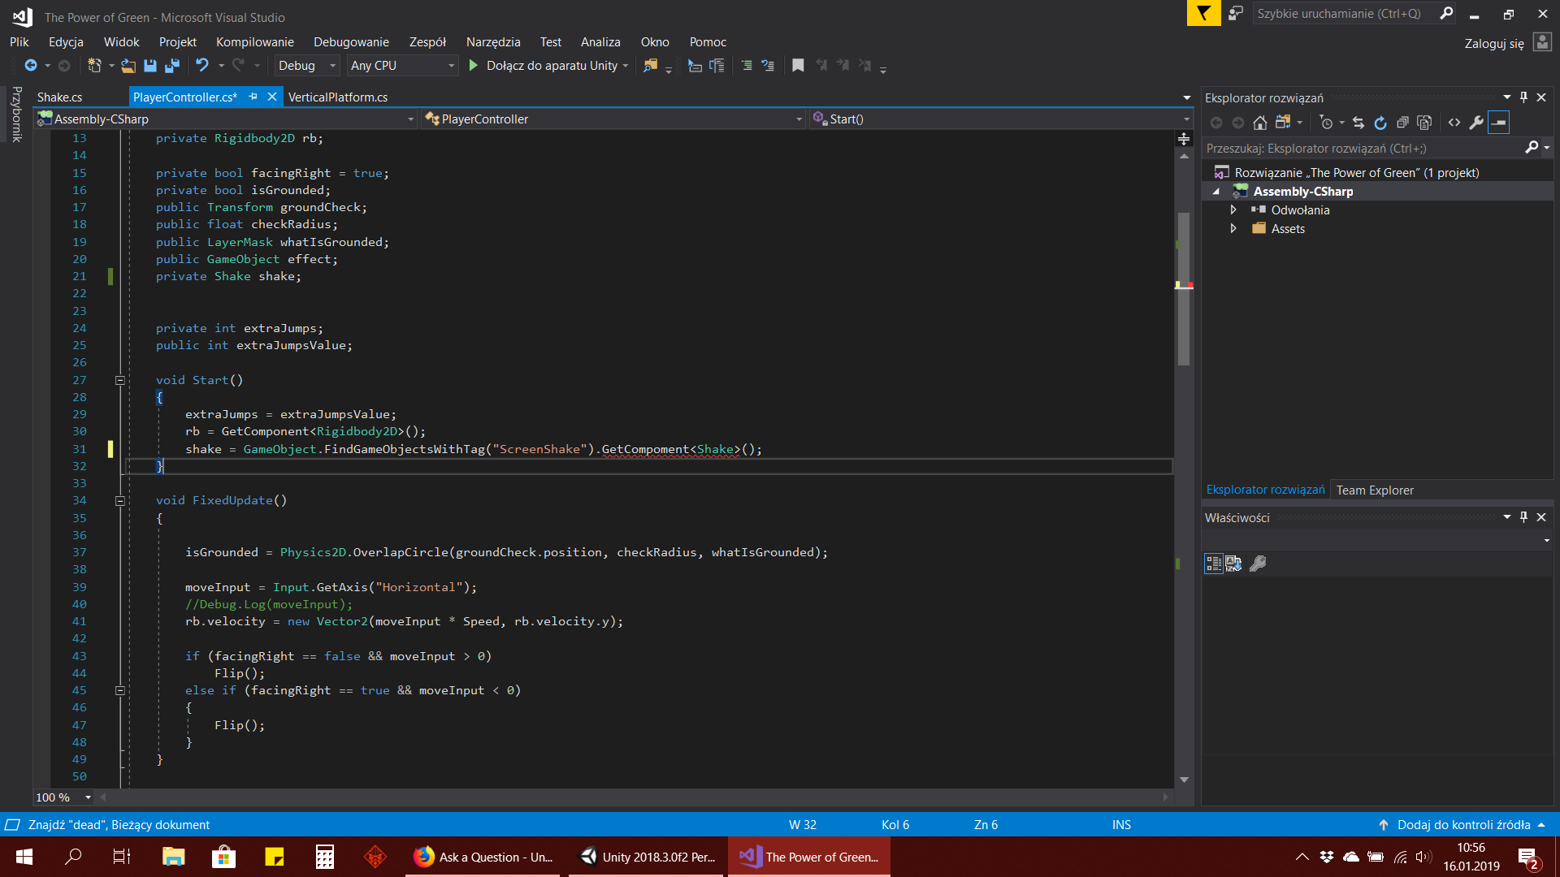Collapse the FixedUpdate() method outline
The width and height of the screenshot is (1560, 877).
tap(120, 501)
